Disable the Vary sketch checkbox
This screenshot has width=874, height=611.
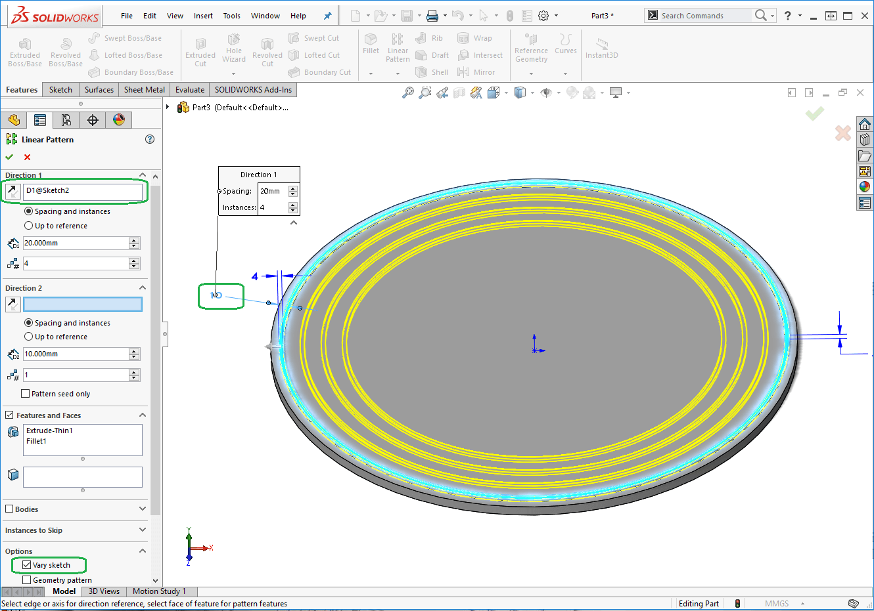click(27, 565)
